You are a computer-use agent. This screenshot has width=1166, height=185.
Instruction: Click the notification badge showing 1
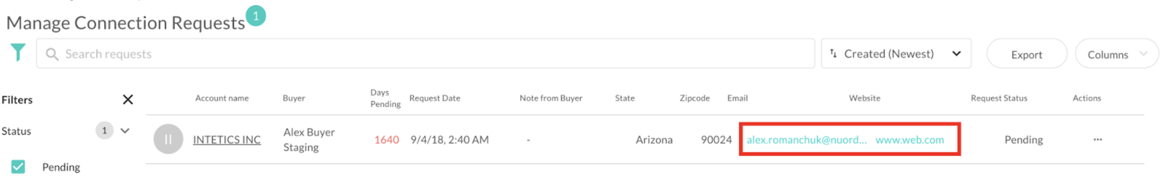[256, 16]
